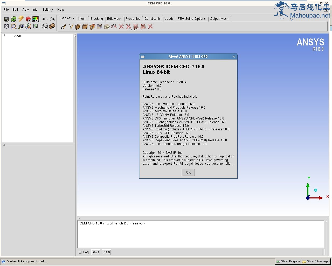
Task: Open the Help menu
Action: pyautogui.click(x=61, y=10)
